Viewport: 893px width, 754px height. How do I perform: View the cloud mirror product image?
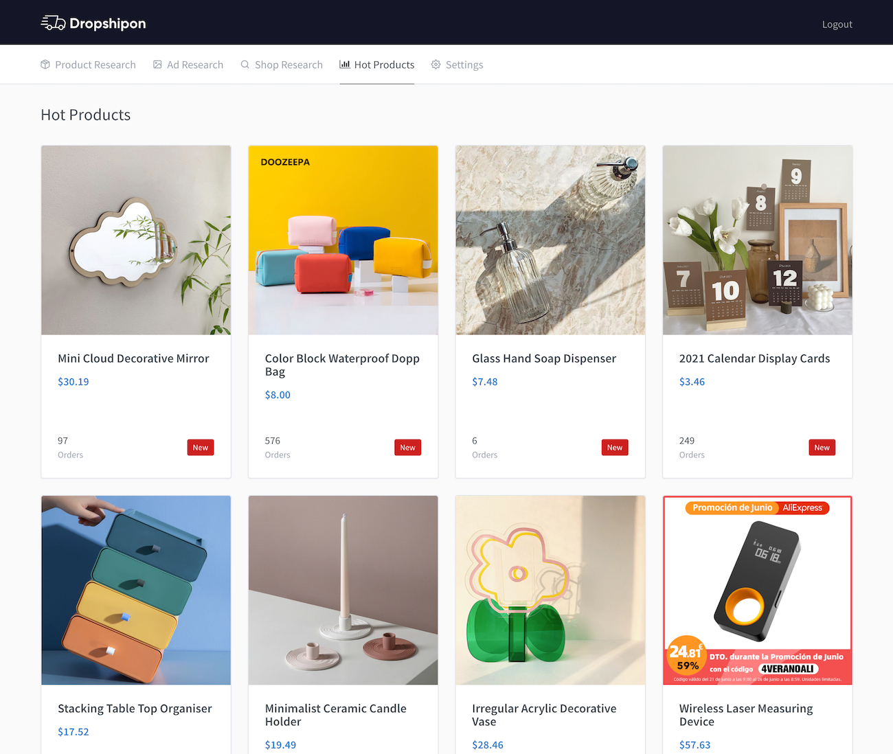[x=136, y=240]
